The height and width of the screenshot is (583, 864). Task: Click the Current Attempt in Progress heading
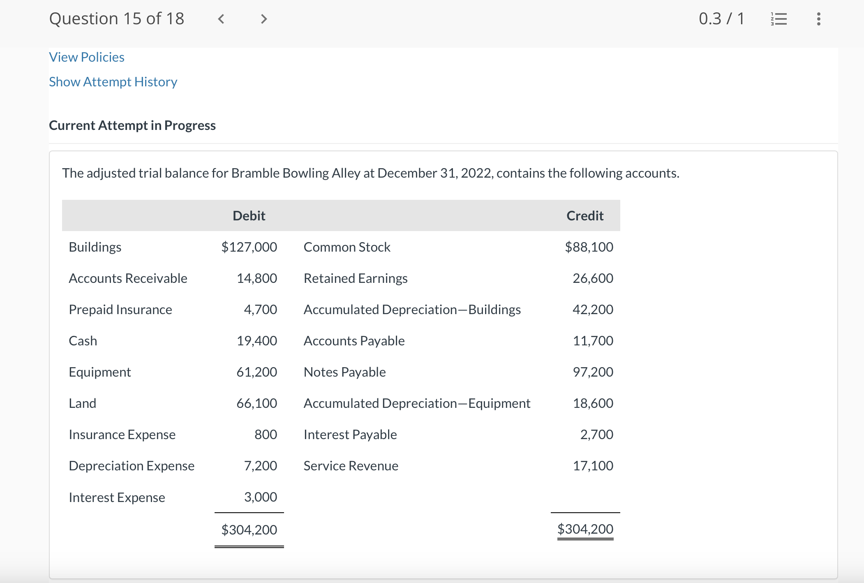coord(132,125)
